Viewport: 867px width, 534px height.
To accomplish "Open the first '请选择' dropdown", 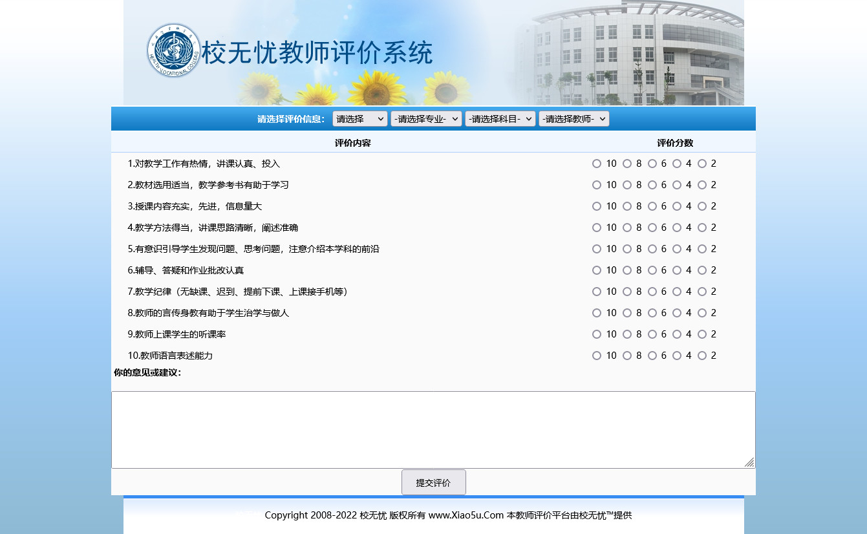I will [360, 119].
